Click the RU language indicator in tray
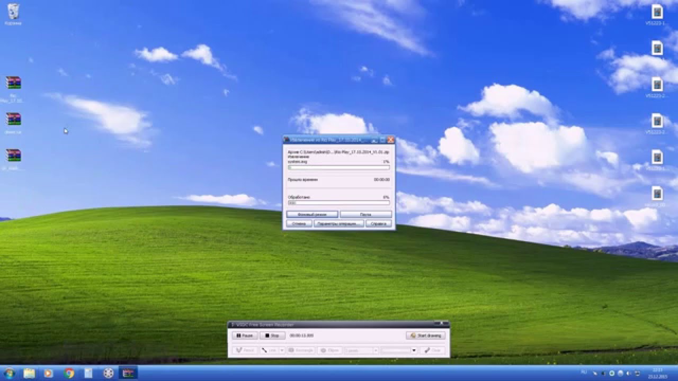This screenshot has width=678, height=381. [584, 373]
